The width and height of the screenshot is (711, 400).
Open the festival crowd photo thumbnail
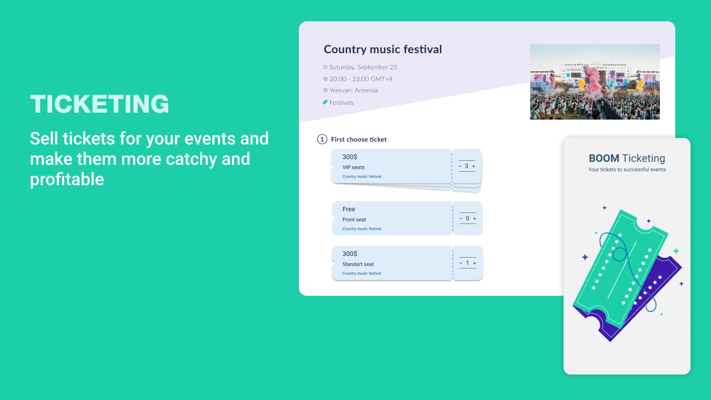595,82
